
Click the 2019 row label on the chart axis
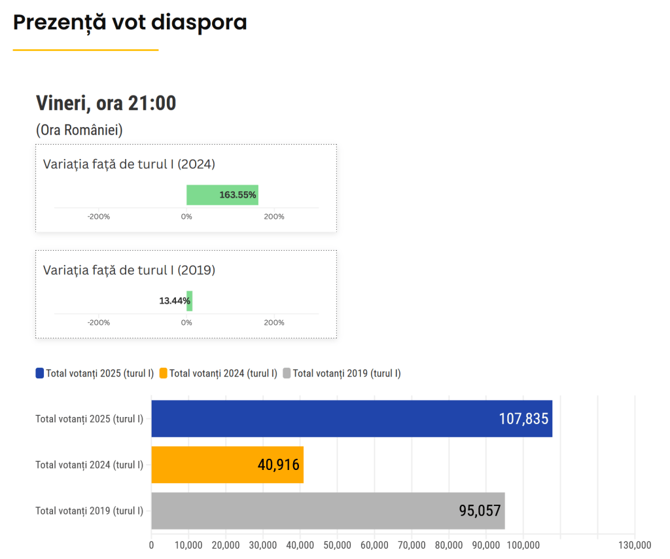tap(89, 511)
